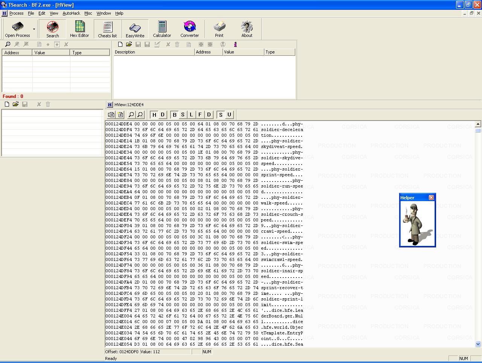Toggle the L long size button
The height and width of the screenshot is (363, 482).
pos(191,115)
